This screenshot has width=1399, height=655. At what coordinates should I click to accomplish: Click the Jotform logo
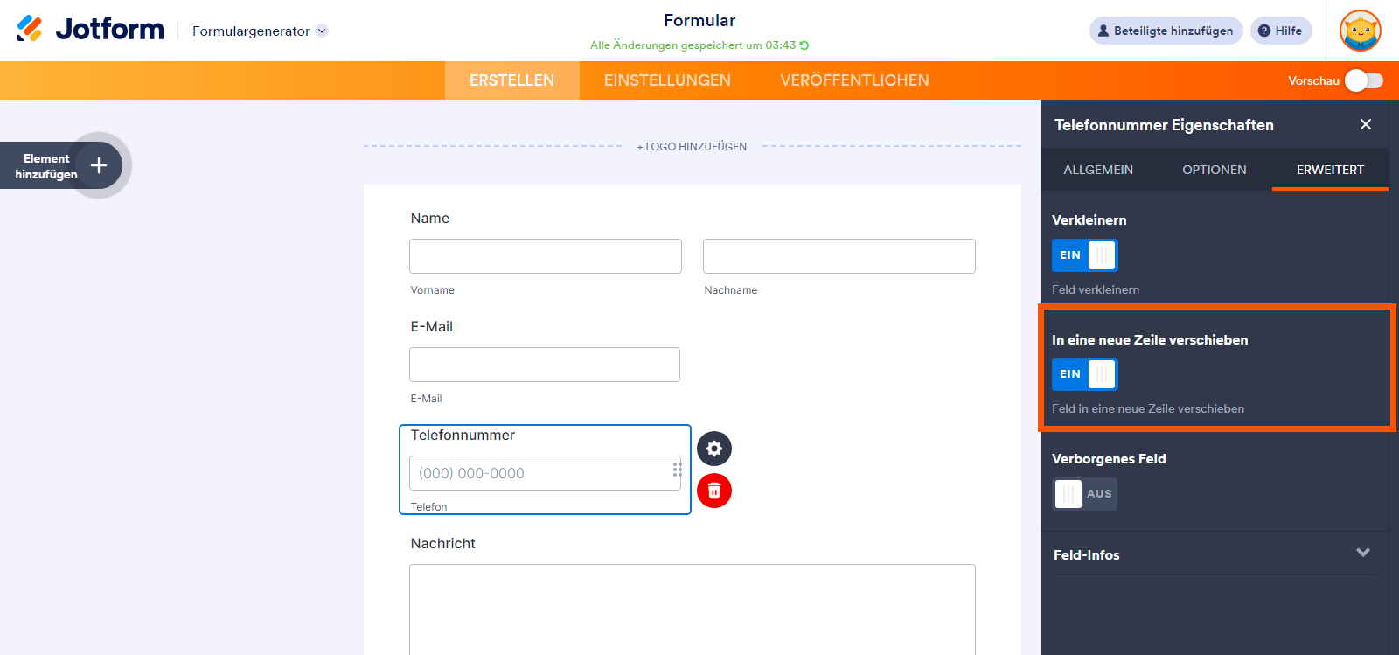coord(90,30)
